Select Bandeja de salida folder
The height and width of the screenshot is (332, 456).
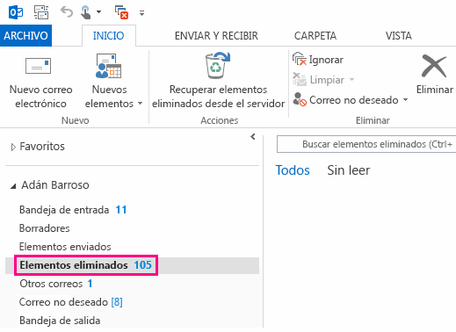60,321
